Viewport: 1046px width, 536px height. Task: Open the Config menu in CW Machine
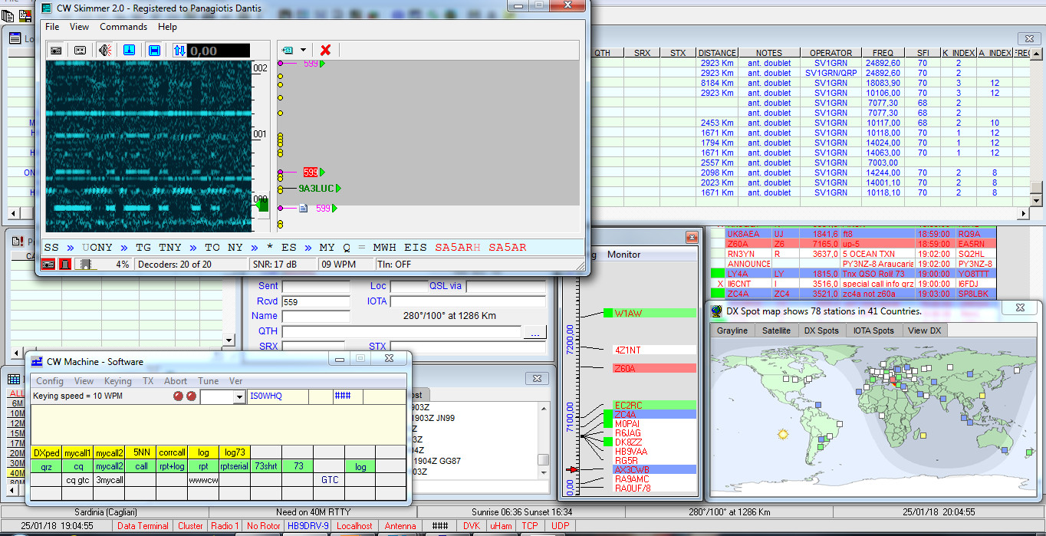pos(50,381)
